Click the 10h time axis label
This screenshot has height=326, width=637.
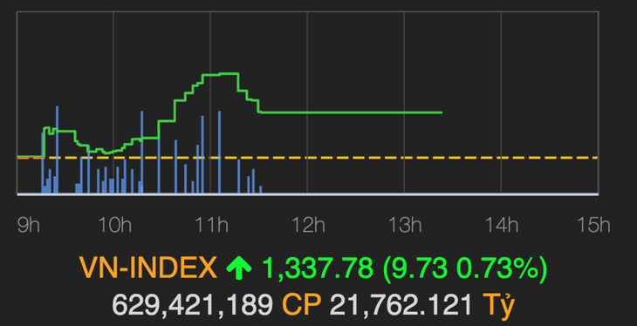tap(115, 225)
